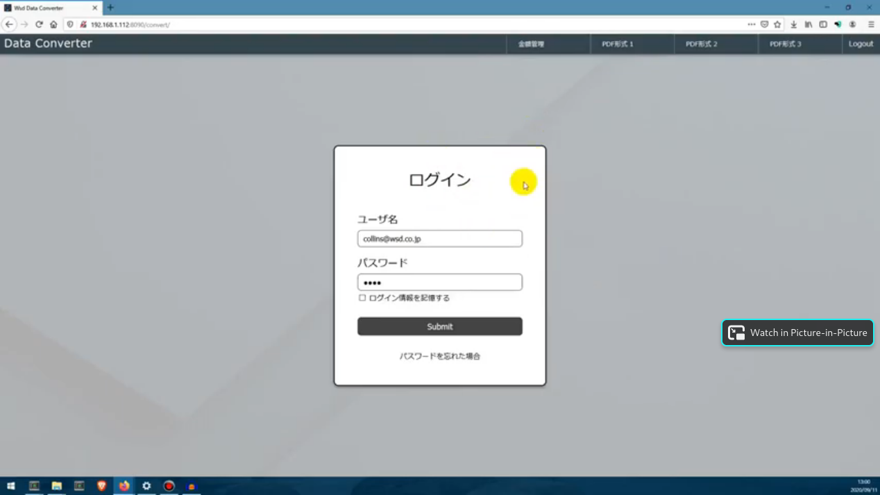This screenshot has height=495, width=880.
Task: Click the browser back arrow button
Action: click(9, 24)
